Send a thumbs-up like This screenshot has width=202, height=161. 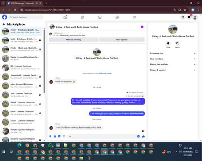click(x=143, y=136)
